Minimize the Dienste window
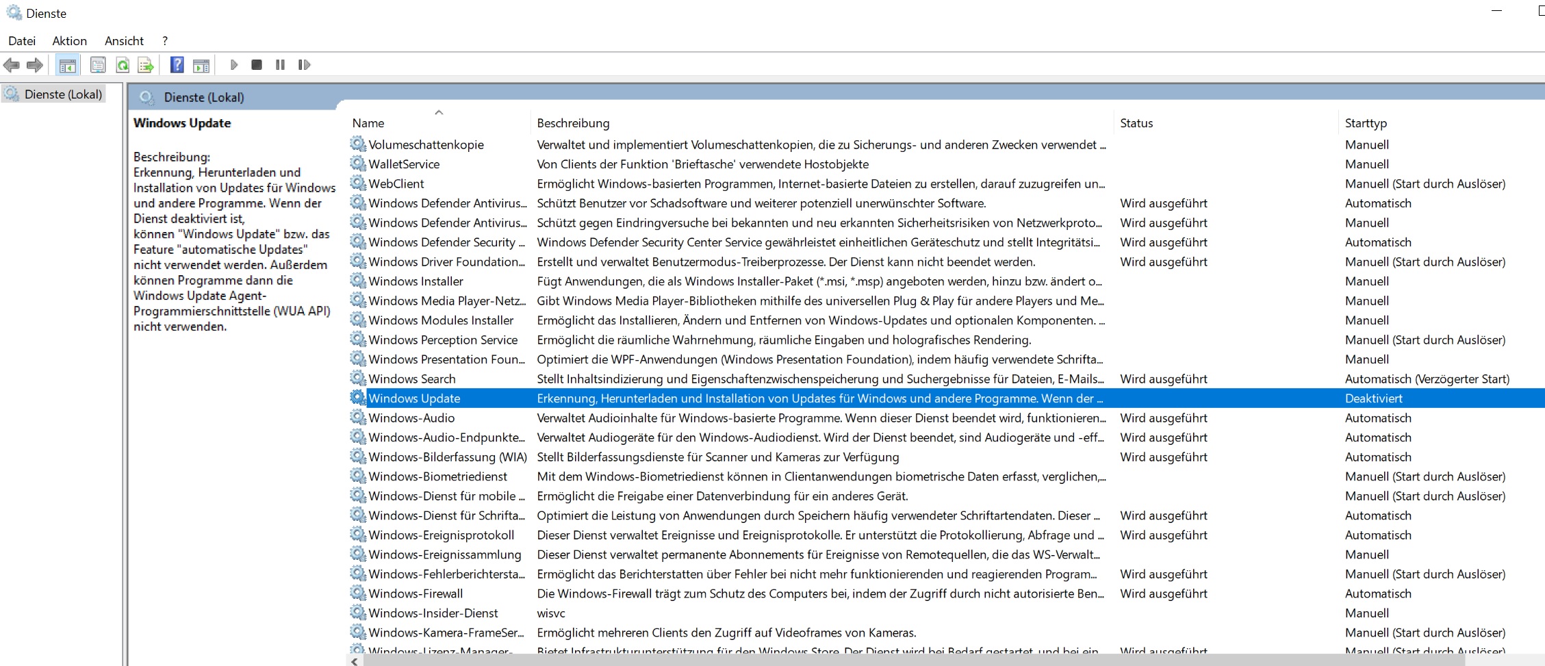Image resolution: width=1545 pixels, height=666 pixels. point(1496,11)
